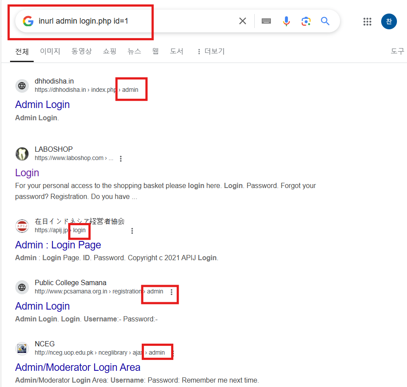Open Google Lens image search
The height and width of the screenshot is (387, 407).
306,21
